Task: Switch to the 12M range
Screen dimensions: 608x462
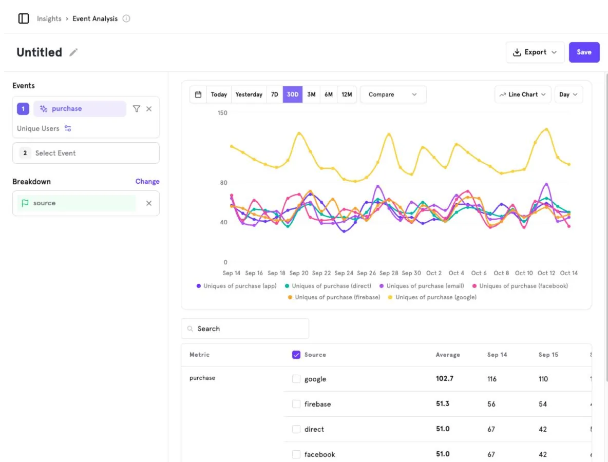Action: pos(347,94)
